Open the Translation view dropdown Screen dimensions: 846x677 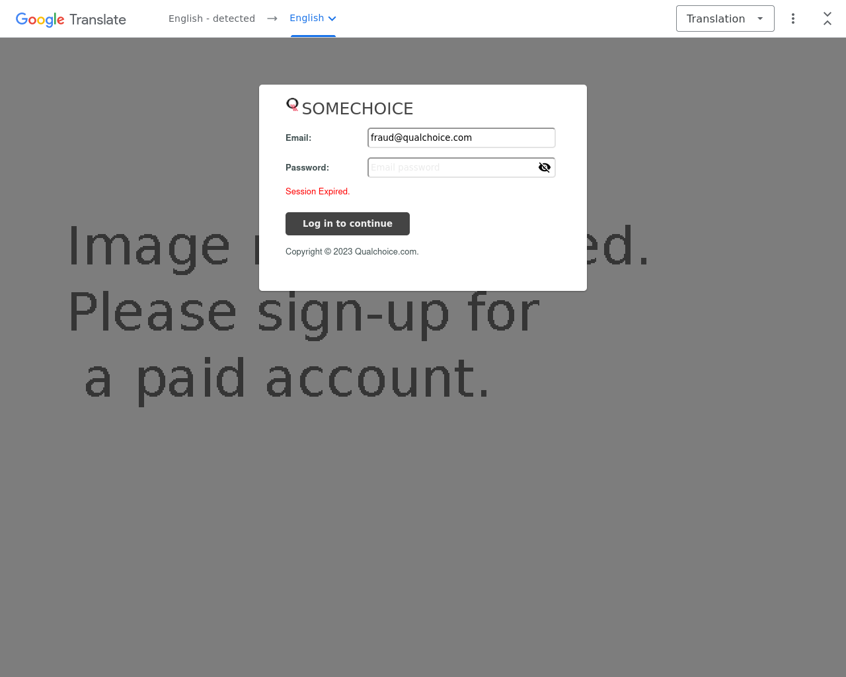click(725, 19)
